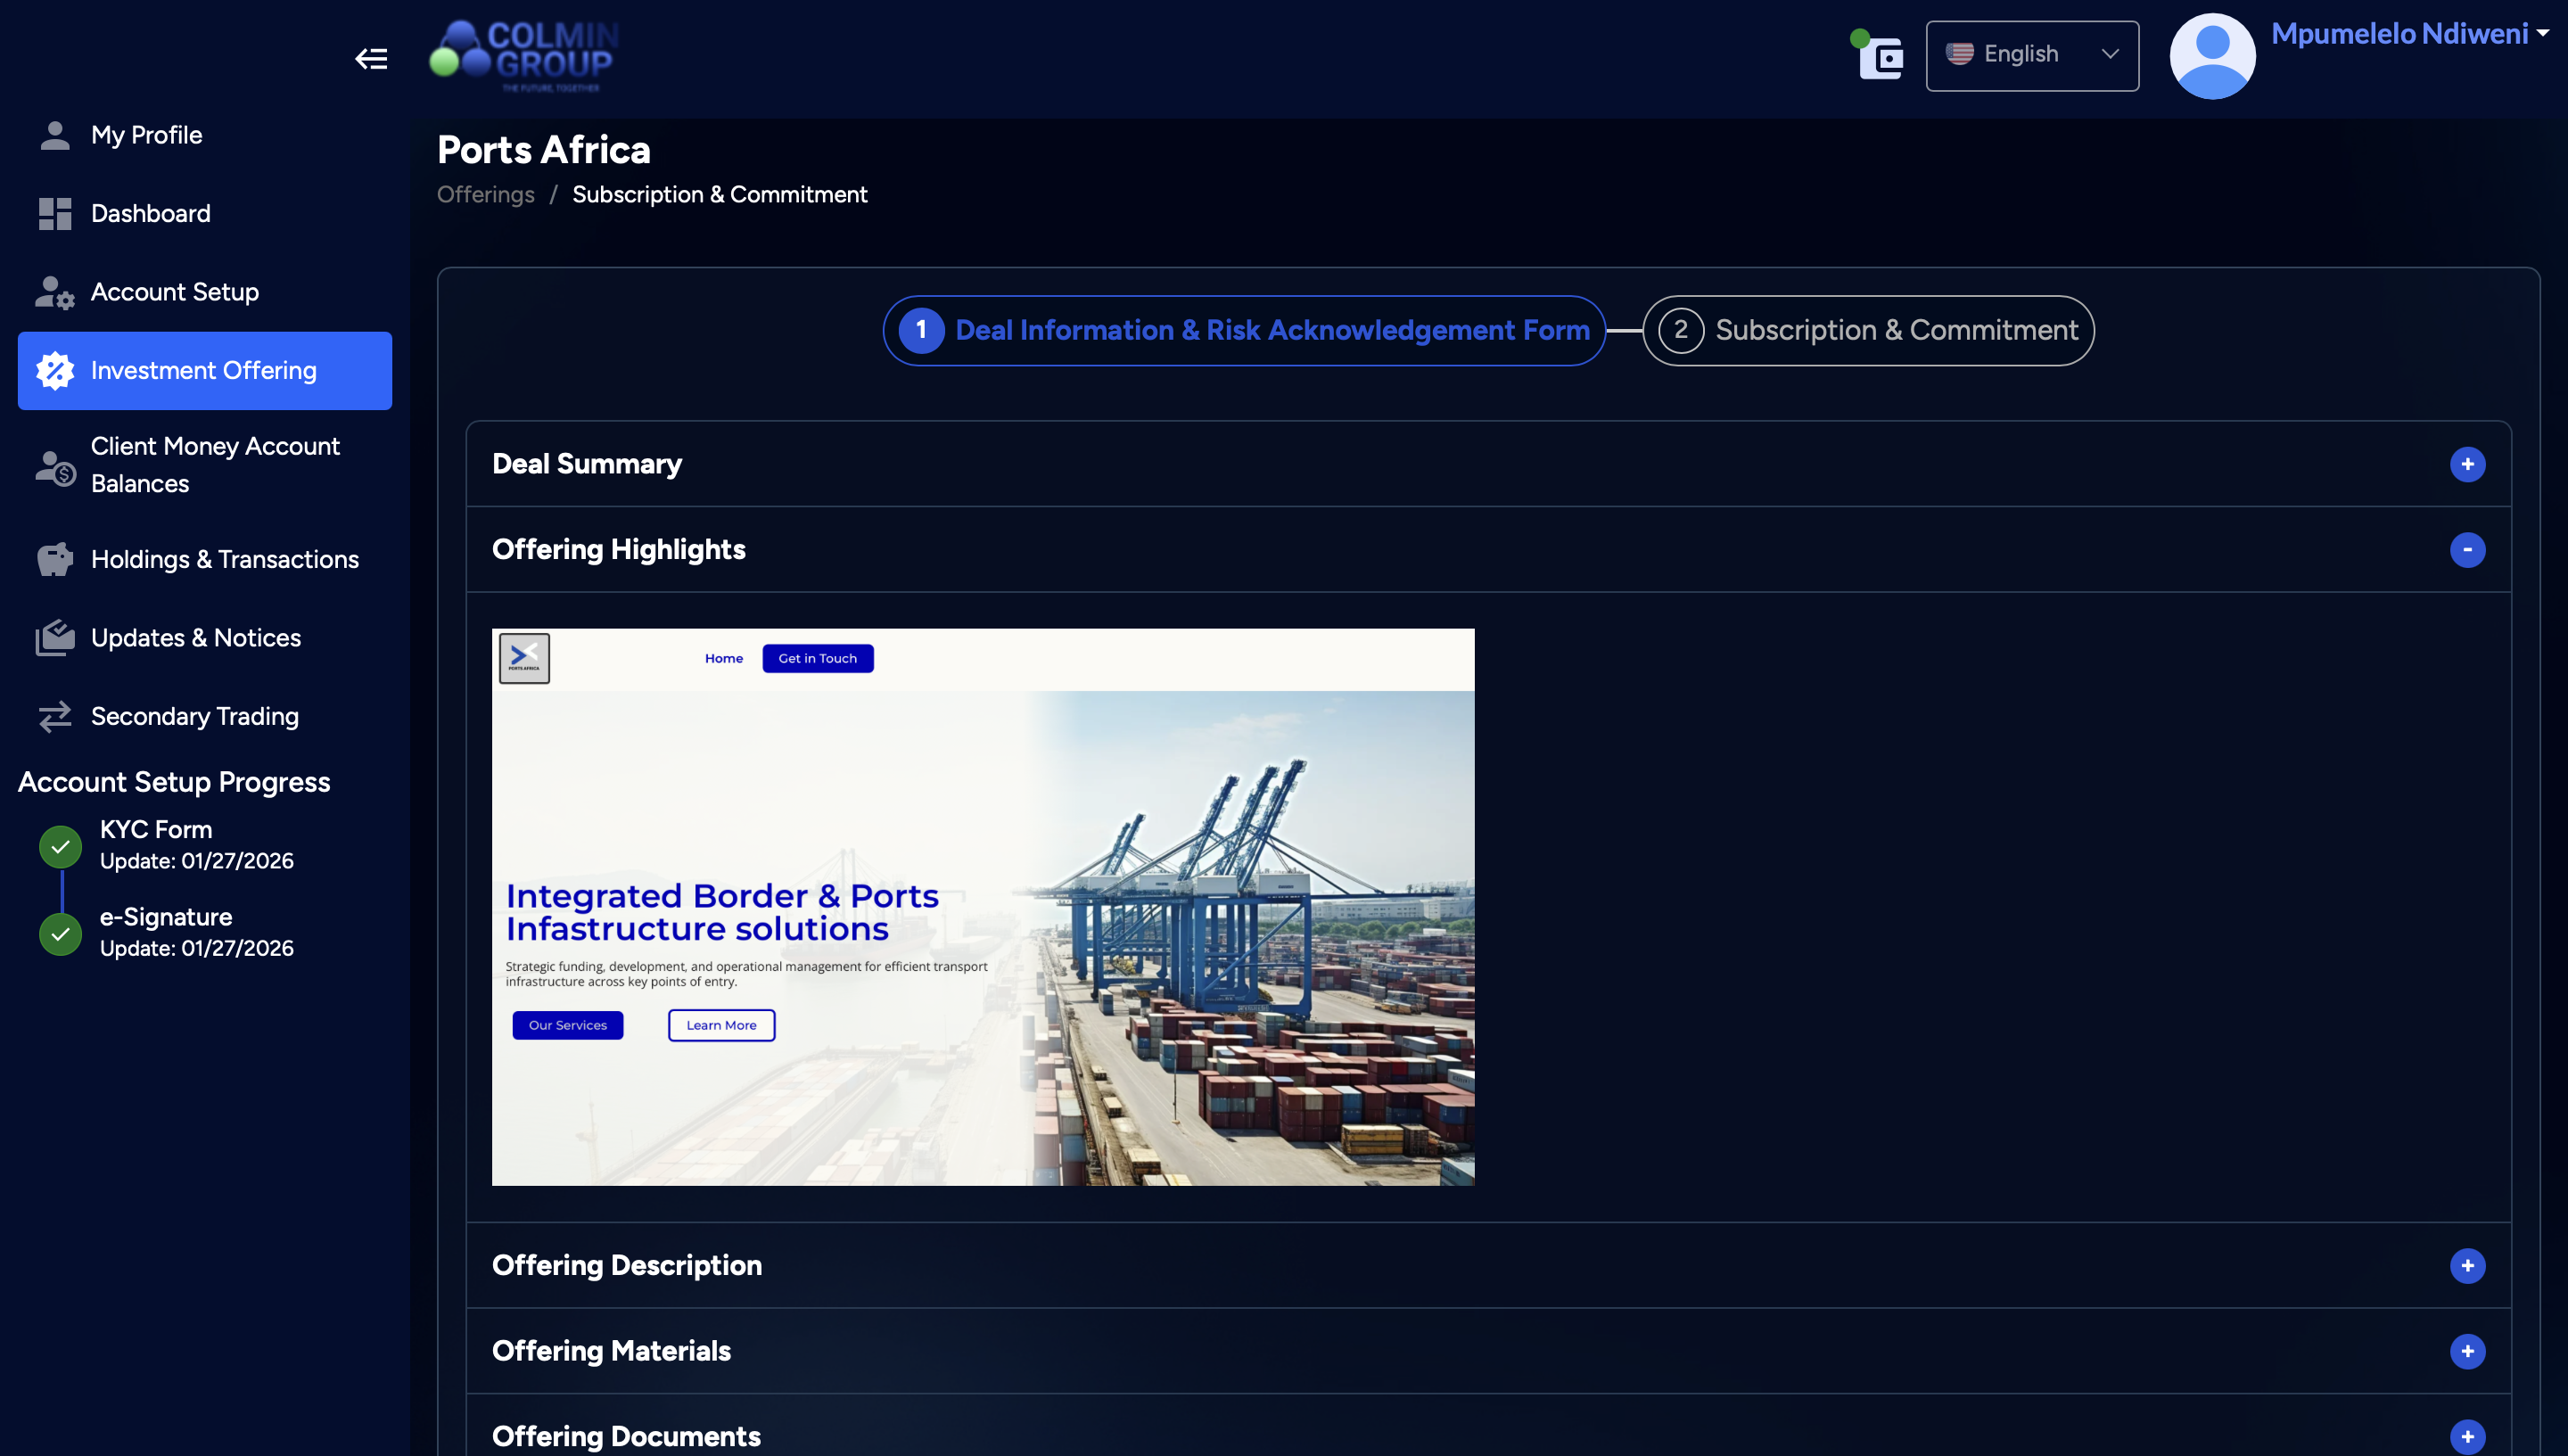Expand the Offering Documents section
The height and width of the screenshot is (1456, 2568).
point(2467,1438)
